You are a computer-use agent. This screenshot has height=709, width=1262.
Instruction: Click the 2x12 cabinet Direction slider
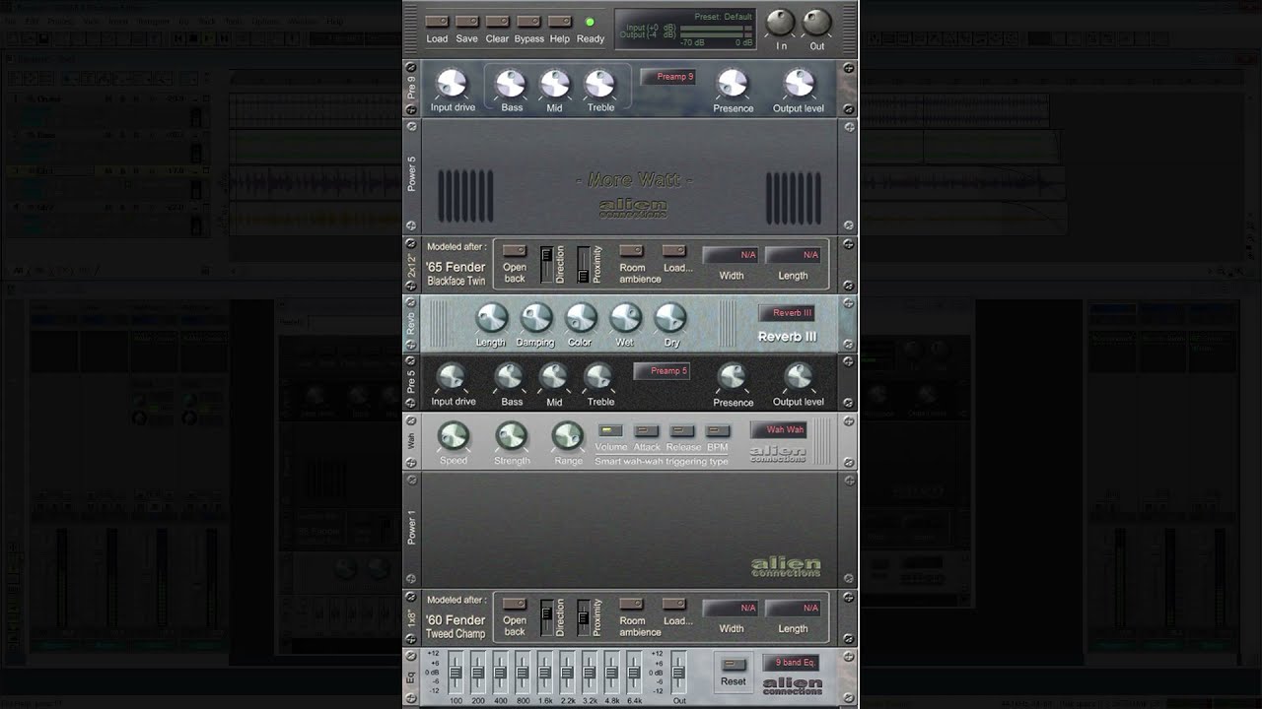coord(546,264)
